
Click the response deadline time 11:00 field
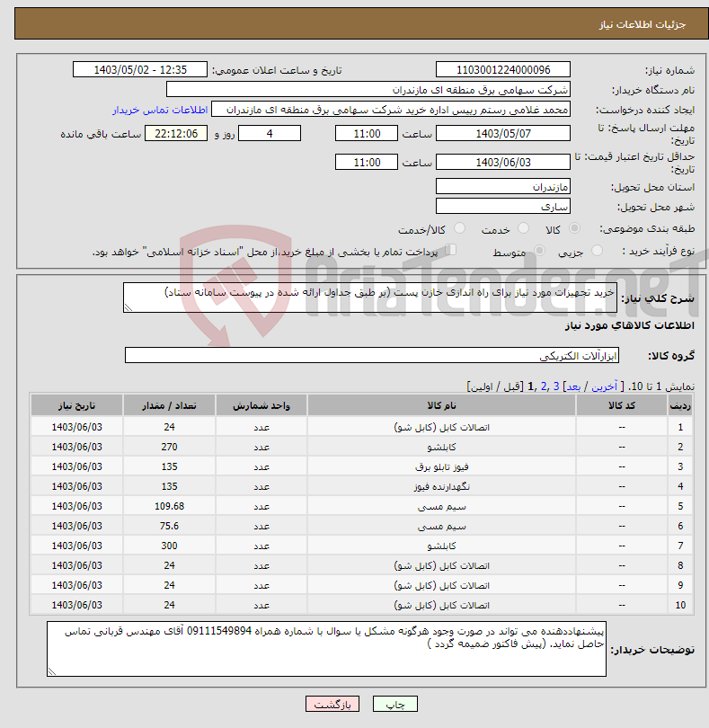tap(367, 134)
